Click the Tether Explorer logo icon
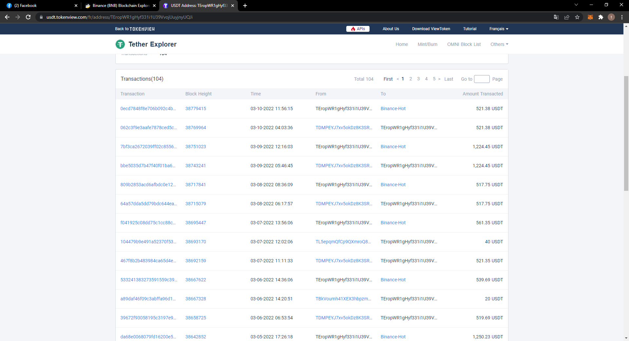This screenshot has height=341, width=629. pyautogui.click(x=120, y=44)
